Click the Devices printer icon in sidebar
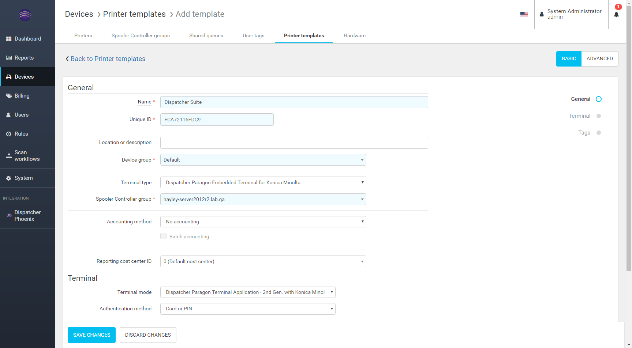 tap(9, 77)
